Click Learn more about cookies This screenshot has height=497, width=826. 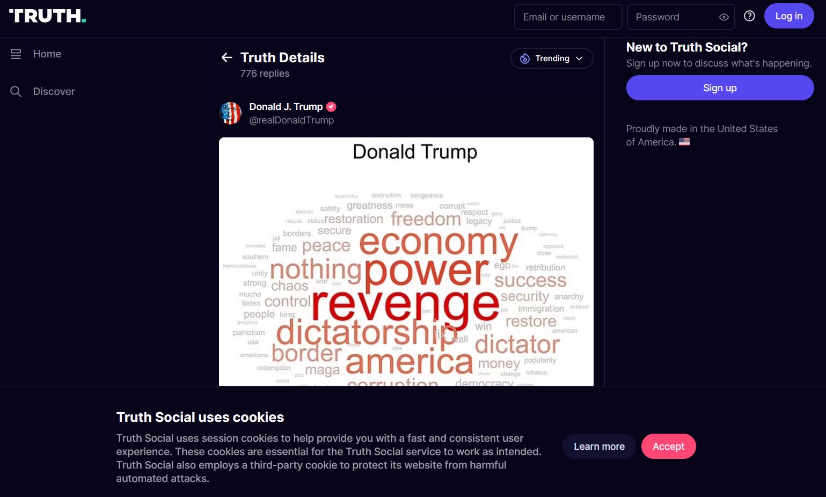point(599,447)
